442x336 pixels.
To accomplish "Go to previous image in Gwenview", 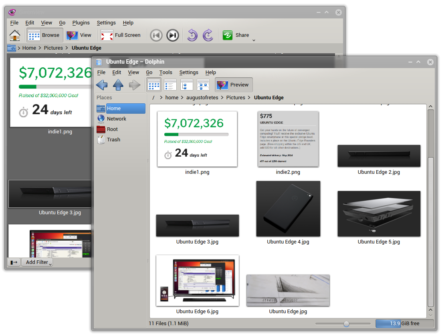I will coord(156,35).
